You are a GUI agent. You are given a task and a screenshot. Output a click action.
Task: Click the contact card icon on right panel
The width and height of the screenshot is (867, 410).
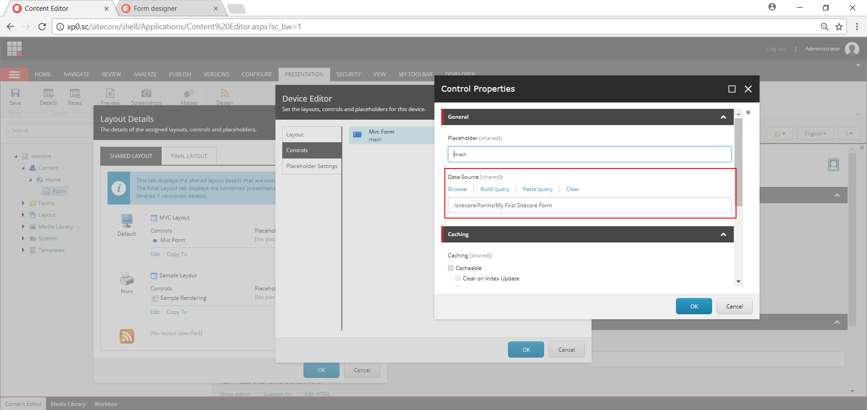(834, 165)
